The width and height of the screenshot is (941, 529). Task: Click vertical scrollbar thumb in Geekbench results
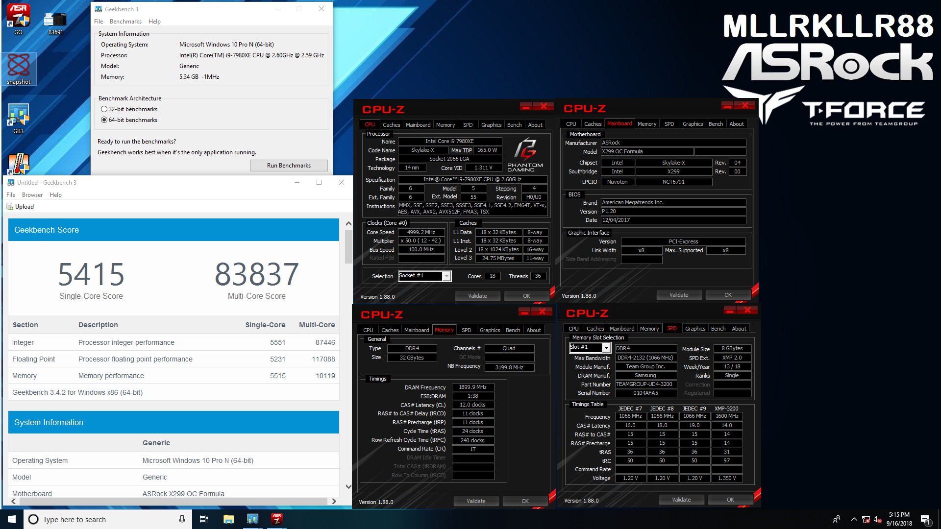click(348, 246)
